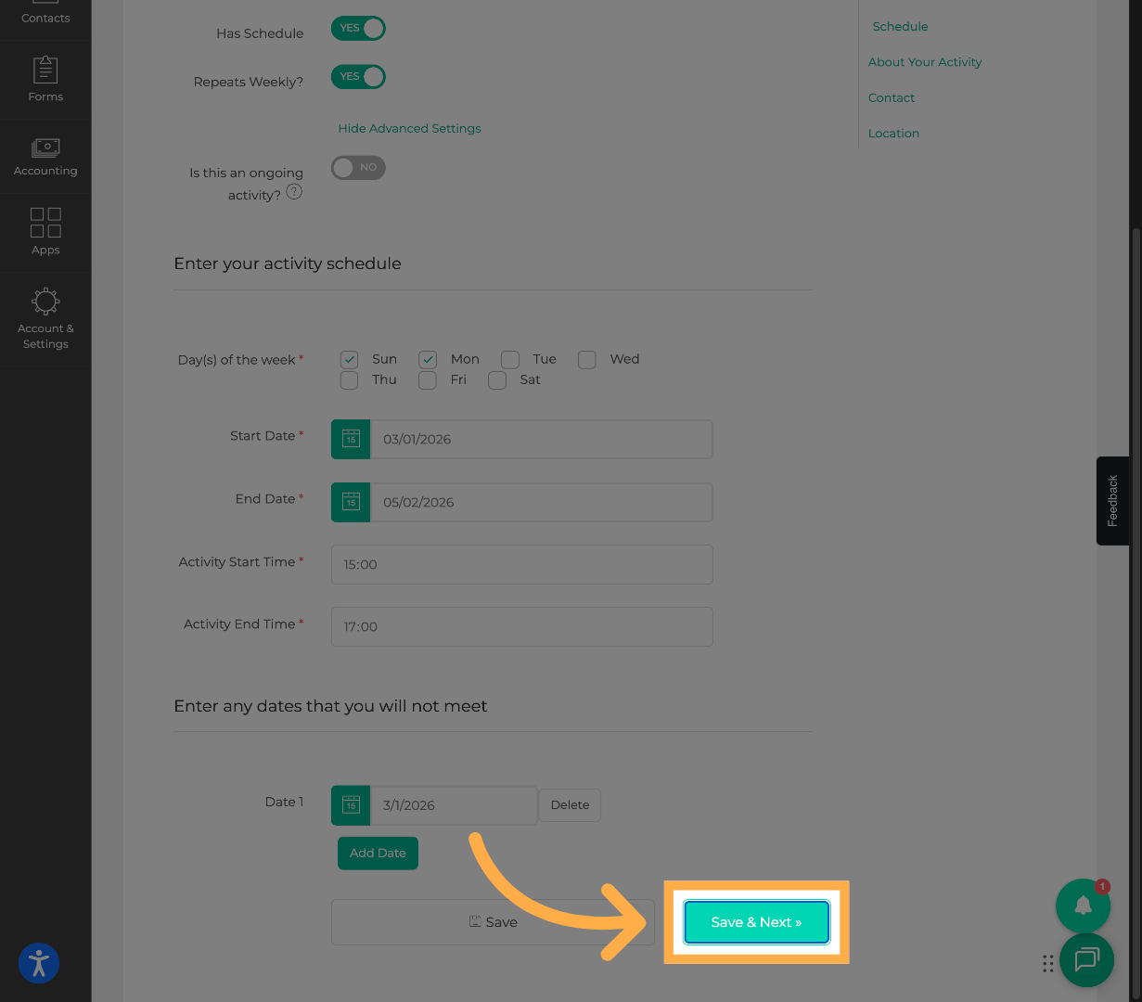Image resolution: width=1142 pixels, height=1002 pixels.
Task: Open calendar icon for Date 1
Action: click(x=351, y=805)
